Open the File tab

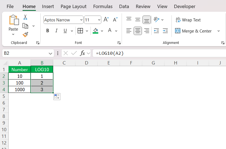point(10,6)
